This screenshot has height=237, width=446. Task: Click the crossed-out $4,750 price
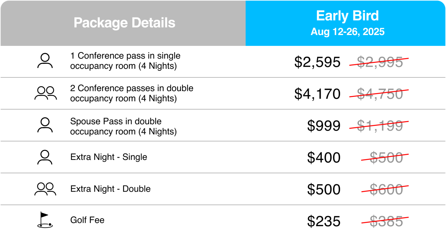379,94
